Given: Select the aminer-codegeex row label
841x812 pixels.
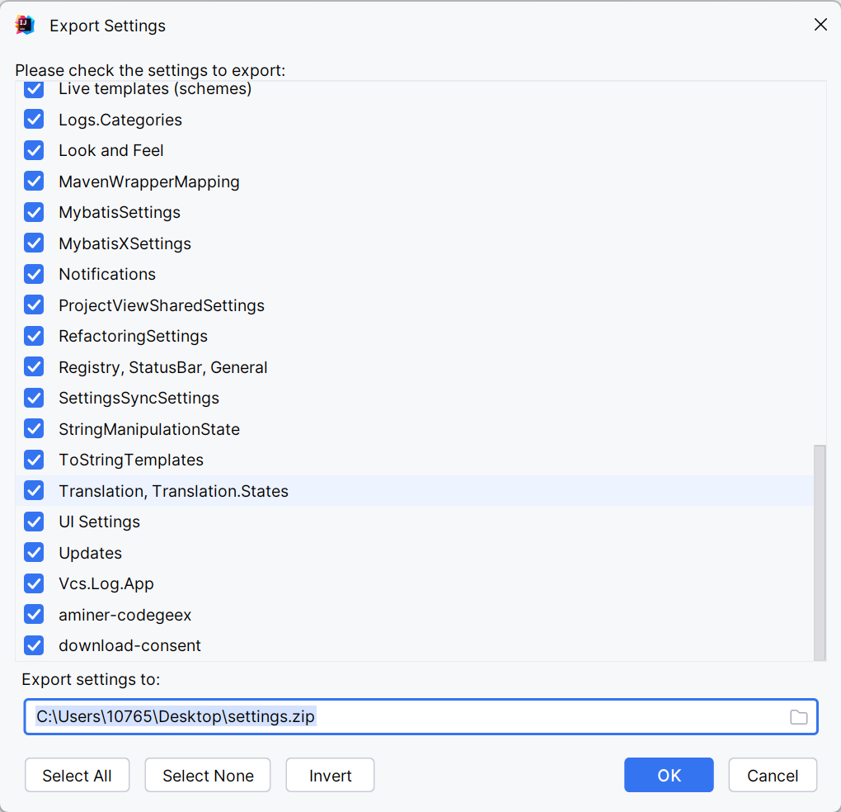Looking at the screenshot, I should 125,615.
